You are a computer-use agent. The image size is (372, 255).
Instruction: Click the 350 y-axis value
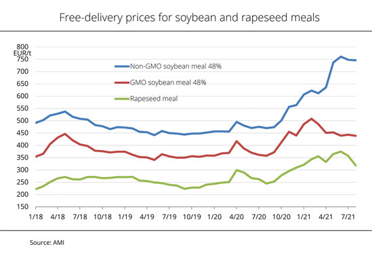[22, 158]
